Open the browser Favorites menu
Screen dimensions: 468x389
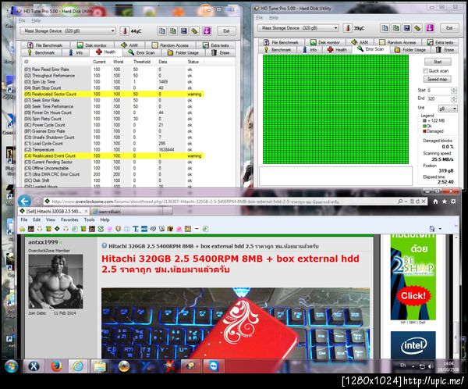[69, 219]
